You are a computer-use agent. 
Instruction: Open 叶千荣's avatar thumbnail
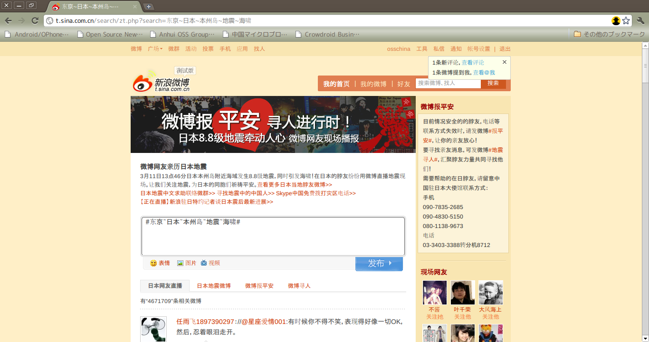(463, 293)
